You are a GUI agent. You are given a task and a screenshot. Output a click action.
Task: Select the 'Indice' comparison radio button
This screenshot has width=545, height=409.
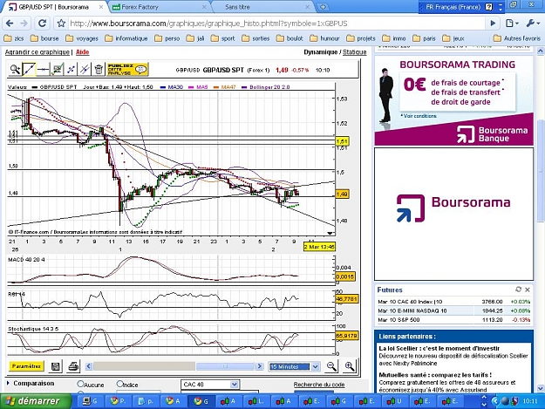[x=120, y=384]
